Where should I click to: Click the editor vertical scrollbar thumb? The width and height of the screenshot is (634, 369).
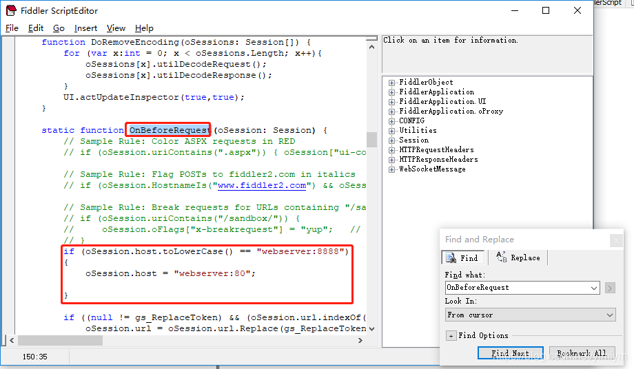point(371,140)
